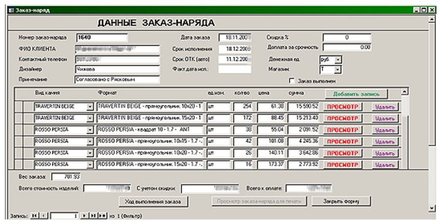Toggle the Заказ выполнен checkbox
Image resolution: width=439 pixels, height=222 pixels.
292,81
